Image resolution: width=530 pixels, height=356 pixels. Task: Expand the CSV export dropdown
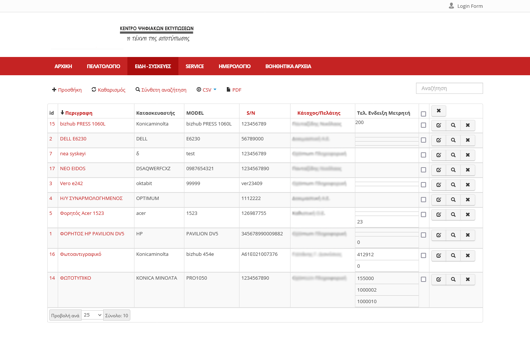(x=207, y=90)
